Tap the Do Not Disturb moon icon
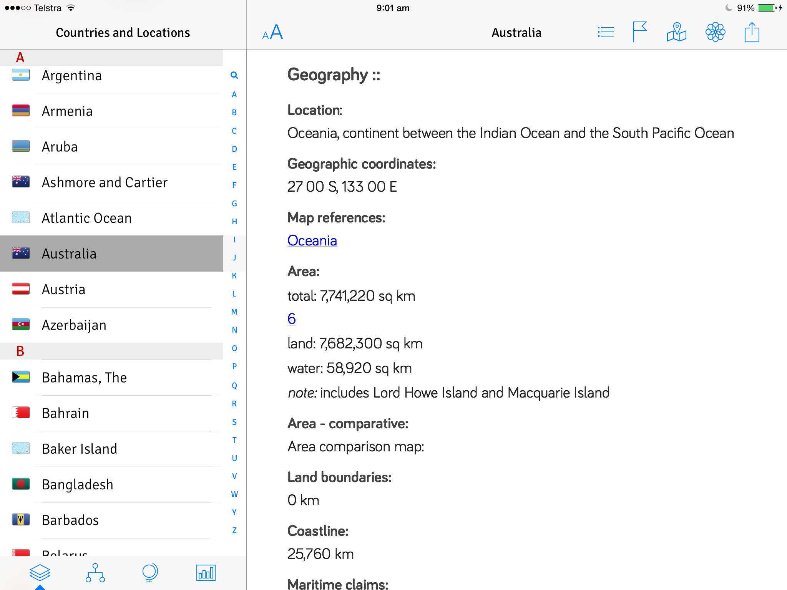This screenshot has width=787, height=590. click(728, 8)
